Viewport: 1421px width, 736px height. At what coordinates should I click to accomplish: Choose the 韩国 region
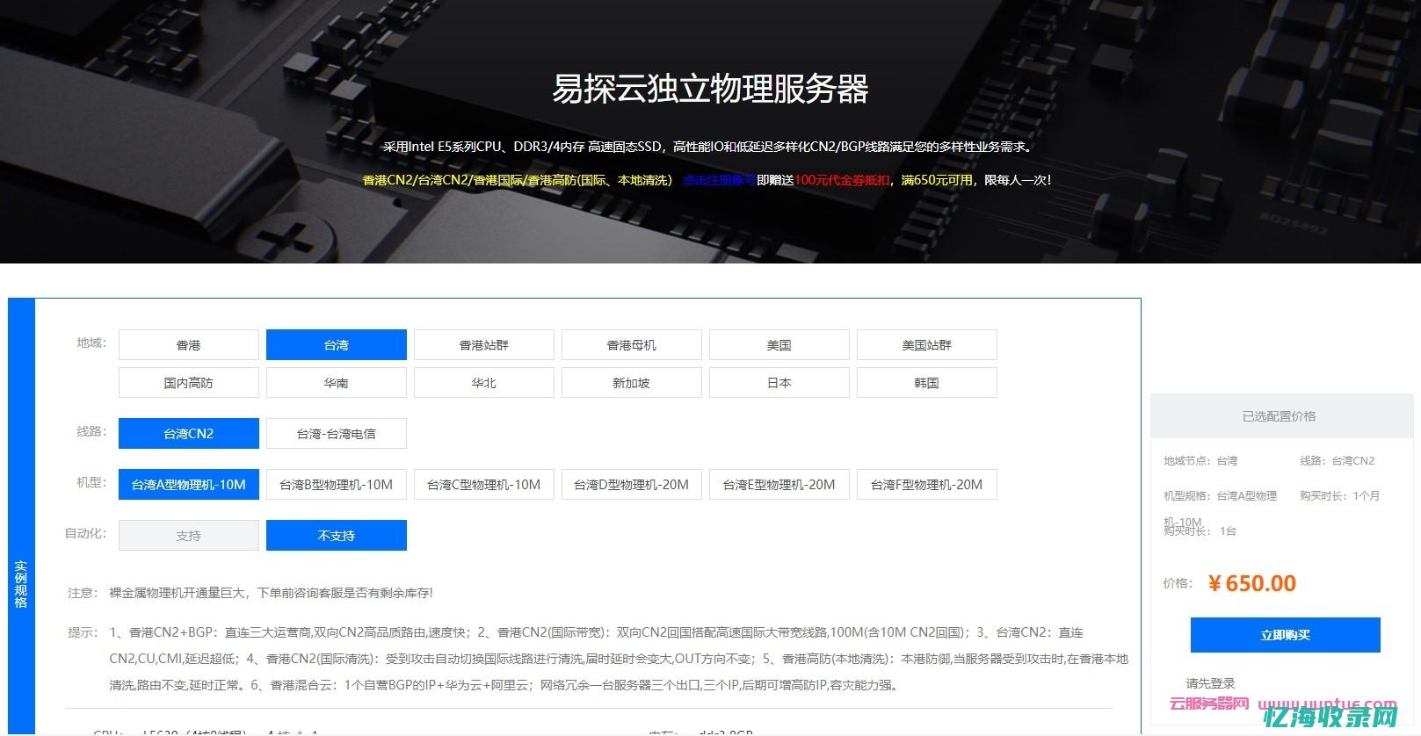click(x=927, y=383)
